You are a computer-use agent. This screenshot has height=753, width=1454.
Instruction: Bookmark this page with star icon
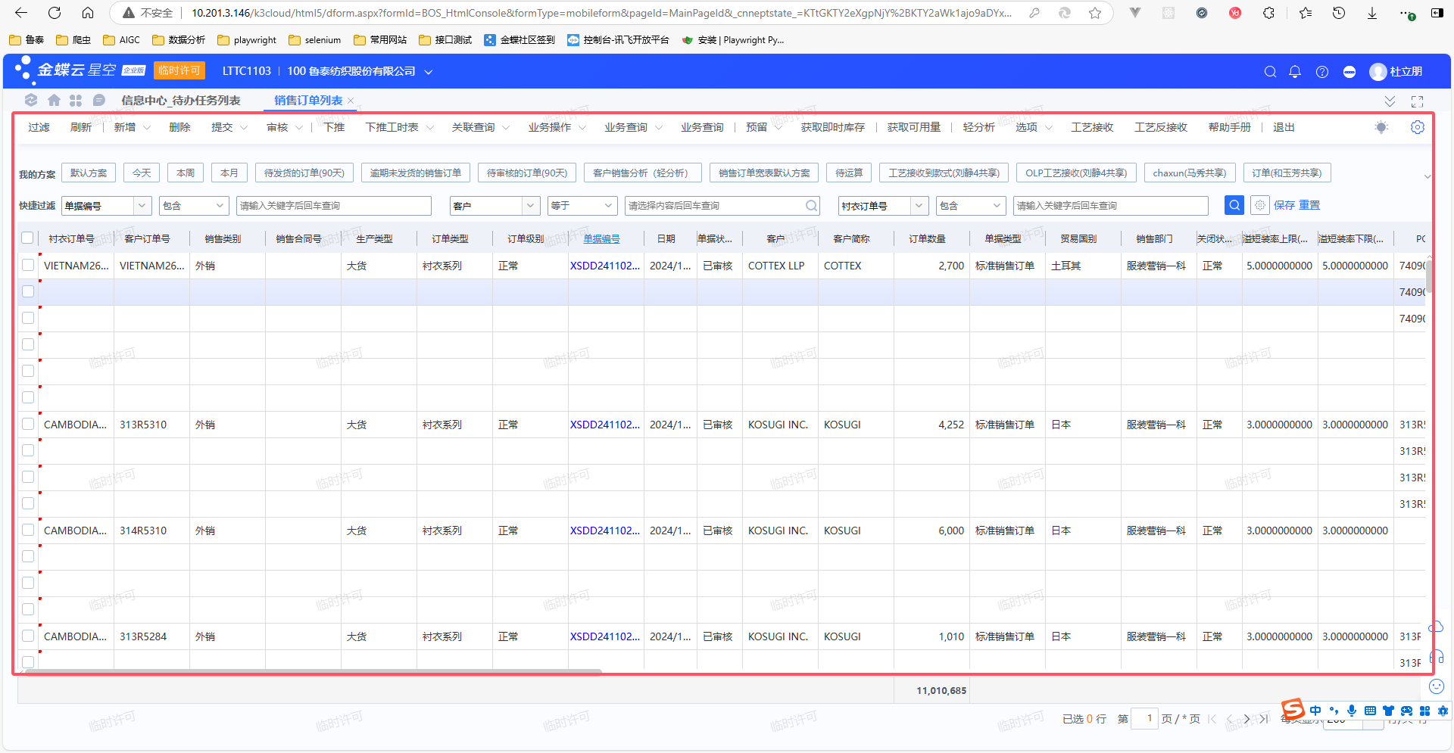1095,13
